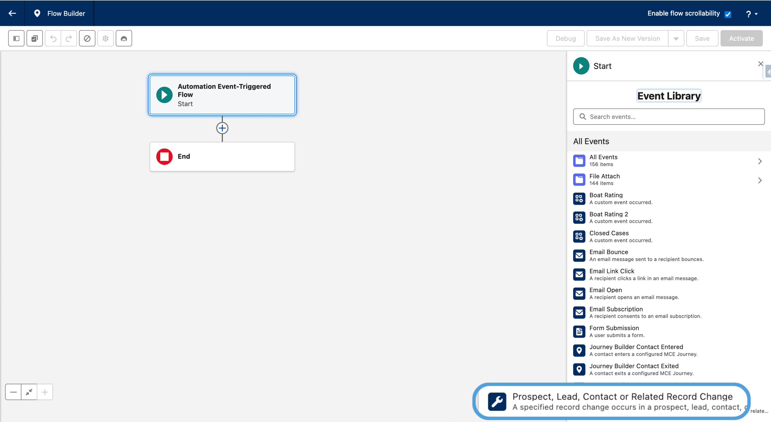Viewport: 771px width, 422px height.
Task: Toggle the toolbox panel icon
Action: tap(16, 38)
